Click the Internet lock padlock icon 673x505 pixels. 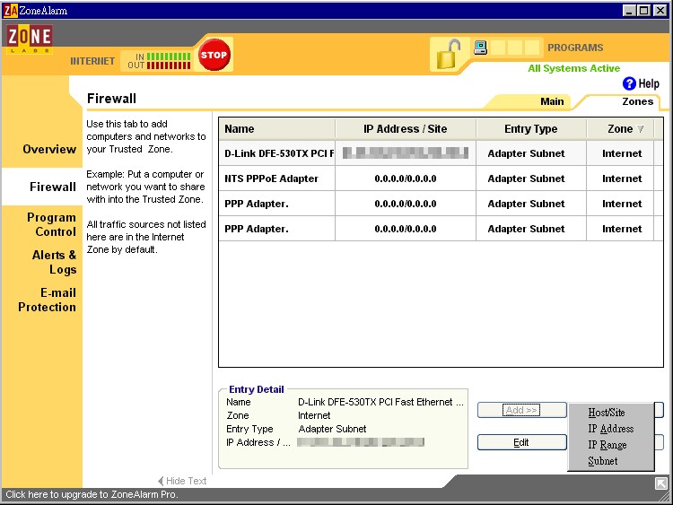[x=448, y=55]
